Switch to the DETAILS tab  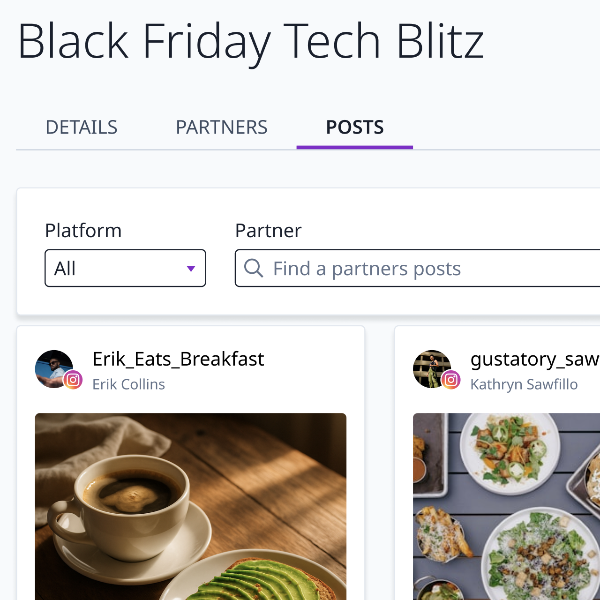coord(82,127)
